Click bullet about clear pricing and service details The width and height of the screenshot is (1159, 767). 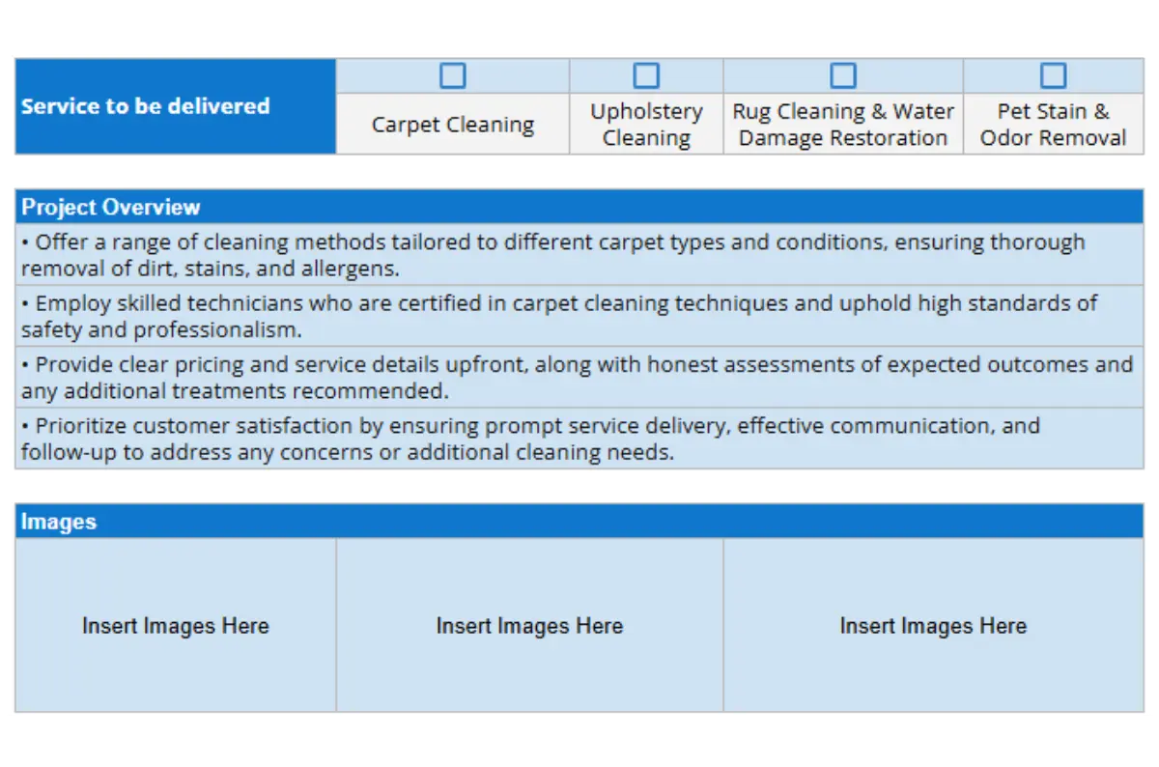click(579, 378)
